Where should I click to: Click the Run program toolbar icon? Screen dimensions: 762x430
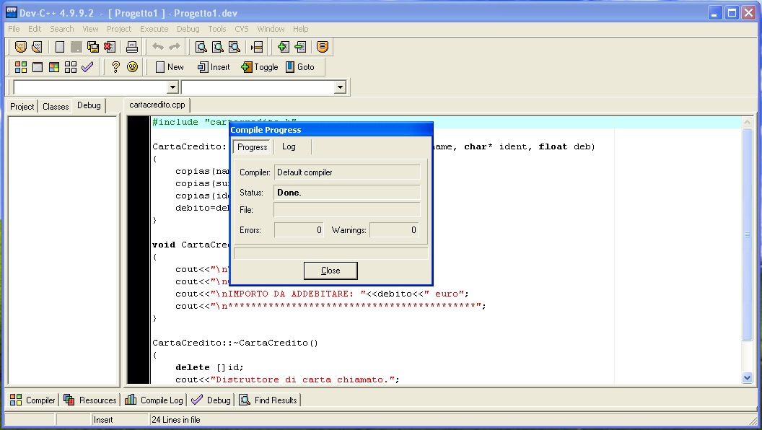(x=38, y=67)
